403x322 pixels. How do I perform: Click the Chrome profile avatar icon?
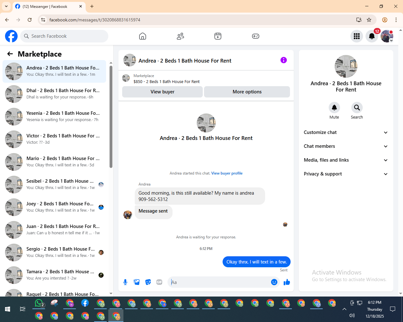tap(385, 20)
